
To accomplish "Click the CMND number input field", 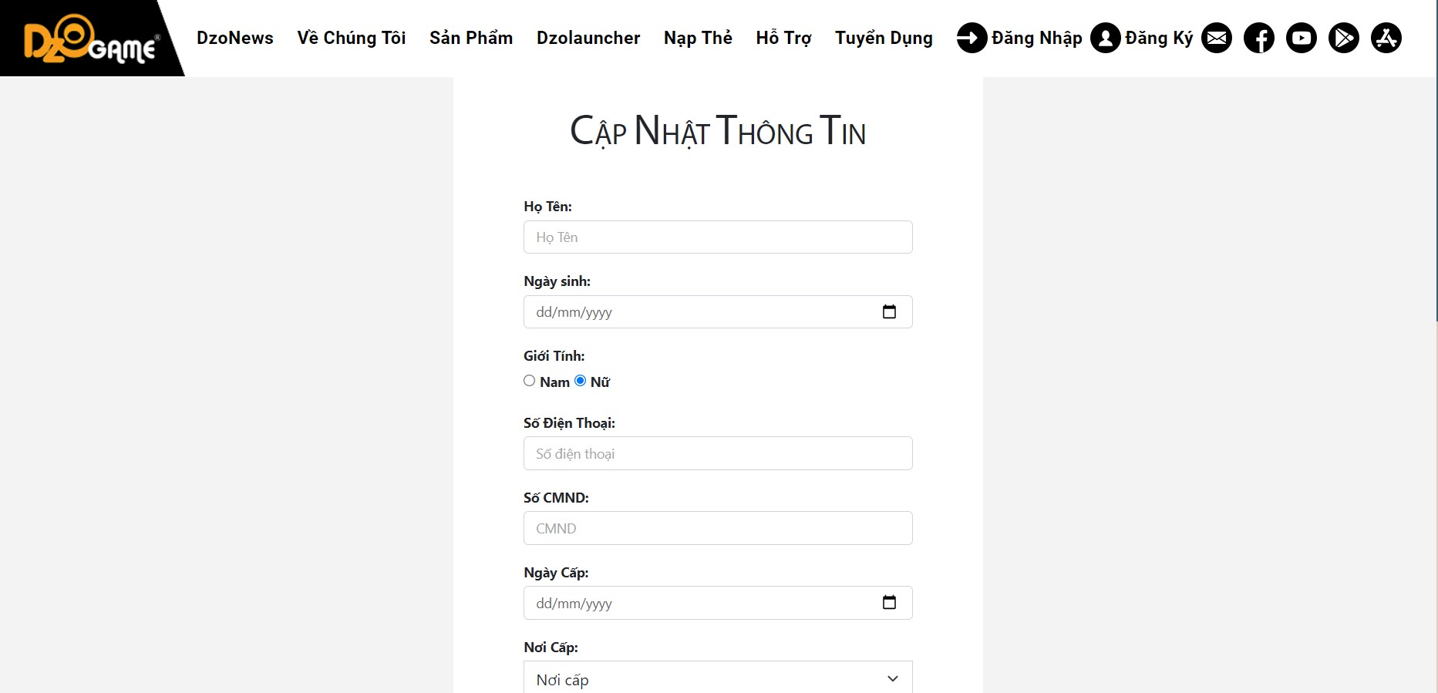I will (718, 528).
